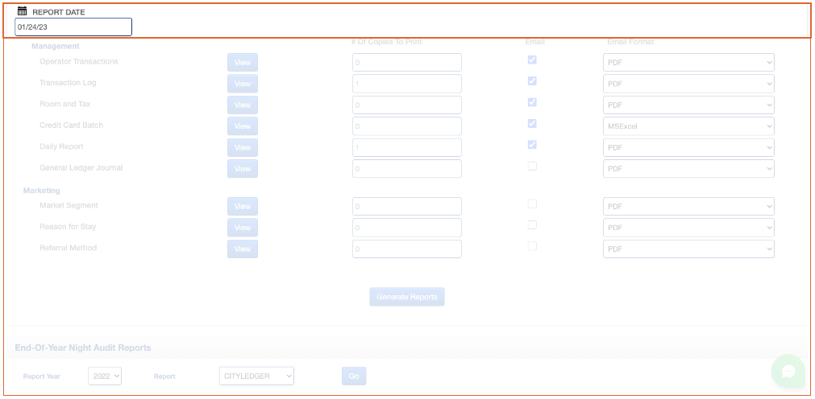Open the CITYLEDGER report dropdown
This screenshot has height=399, width=815.
point(256,376)
